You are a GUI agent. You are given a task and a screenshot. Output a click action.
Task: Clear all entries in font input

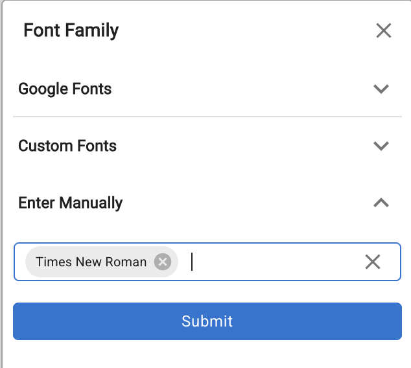(x=373, y=262)
